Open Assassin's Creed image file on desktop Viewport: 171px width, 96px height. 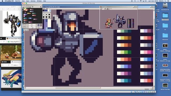click(x=165, y=75)
